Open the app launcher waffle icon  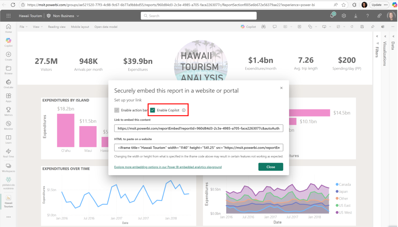(x=8, y=16)
